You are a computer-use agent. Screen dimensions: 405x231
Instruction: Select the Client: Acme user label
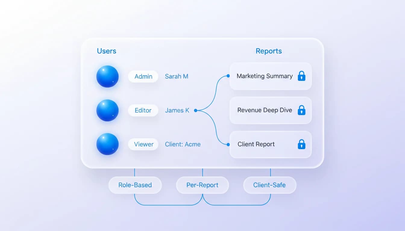pyautogui.click(x=183, y=144)
